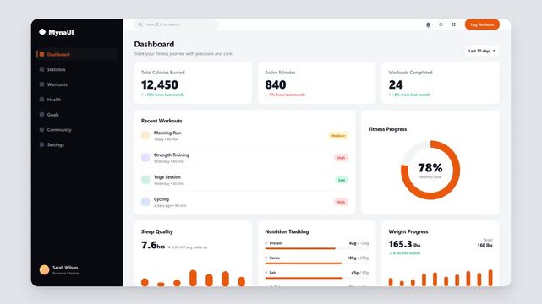Viewport: 542px width, 304px height.
Task: Click the Strength Training workout icon
Action: [x=145, y=158]
